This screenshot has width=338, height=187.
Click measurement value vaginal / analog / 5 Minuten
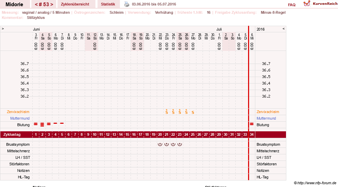(46, 12)
